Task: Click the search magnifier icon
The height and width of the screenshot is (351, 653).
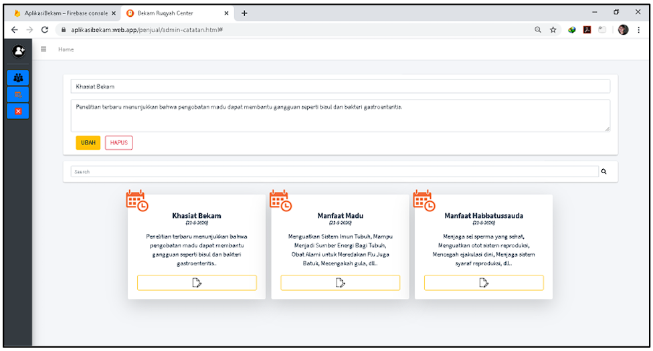Action: click(604, 172)
